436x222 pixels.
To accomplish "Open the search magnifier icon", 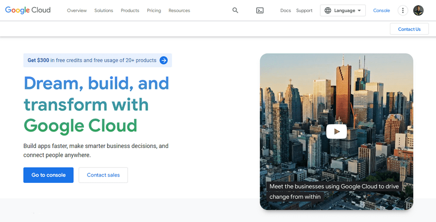I will click(235, 10).
